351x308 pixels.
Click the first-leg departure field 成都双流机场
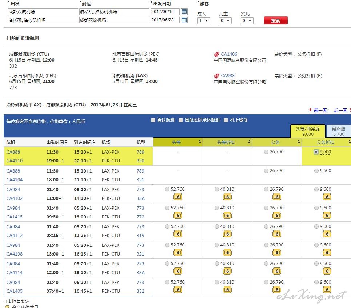point(43,12)
